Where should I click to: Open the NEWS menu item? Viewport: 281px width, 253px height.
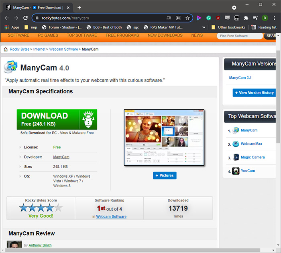(x=197, y=35)
